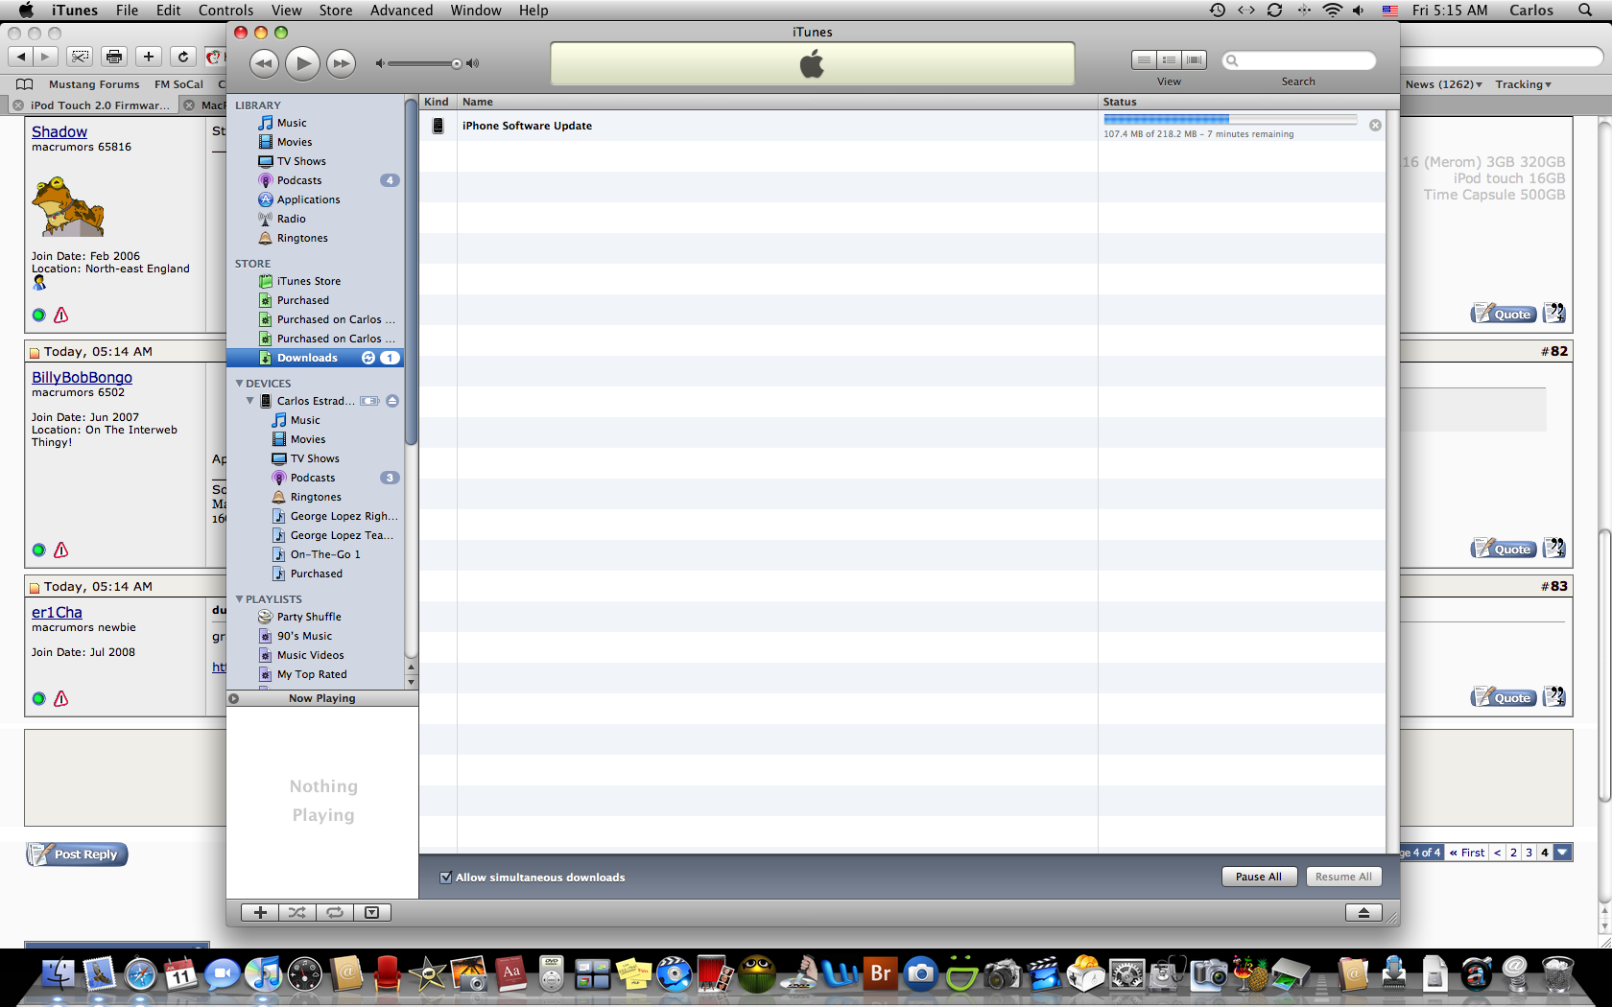This screenshot has height=1007, width=1612.
Task: Click the iTunes search field
Action: [1299, 60]
